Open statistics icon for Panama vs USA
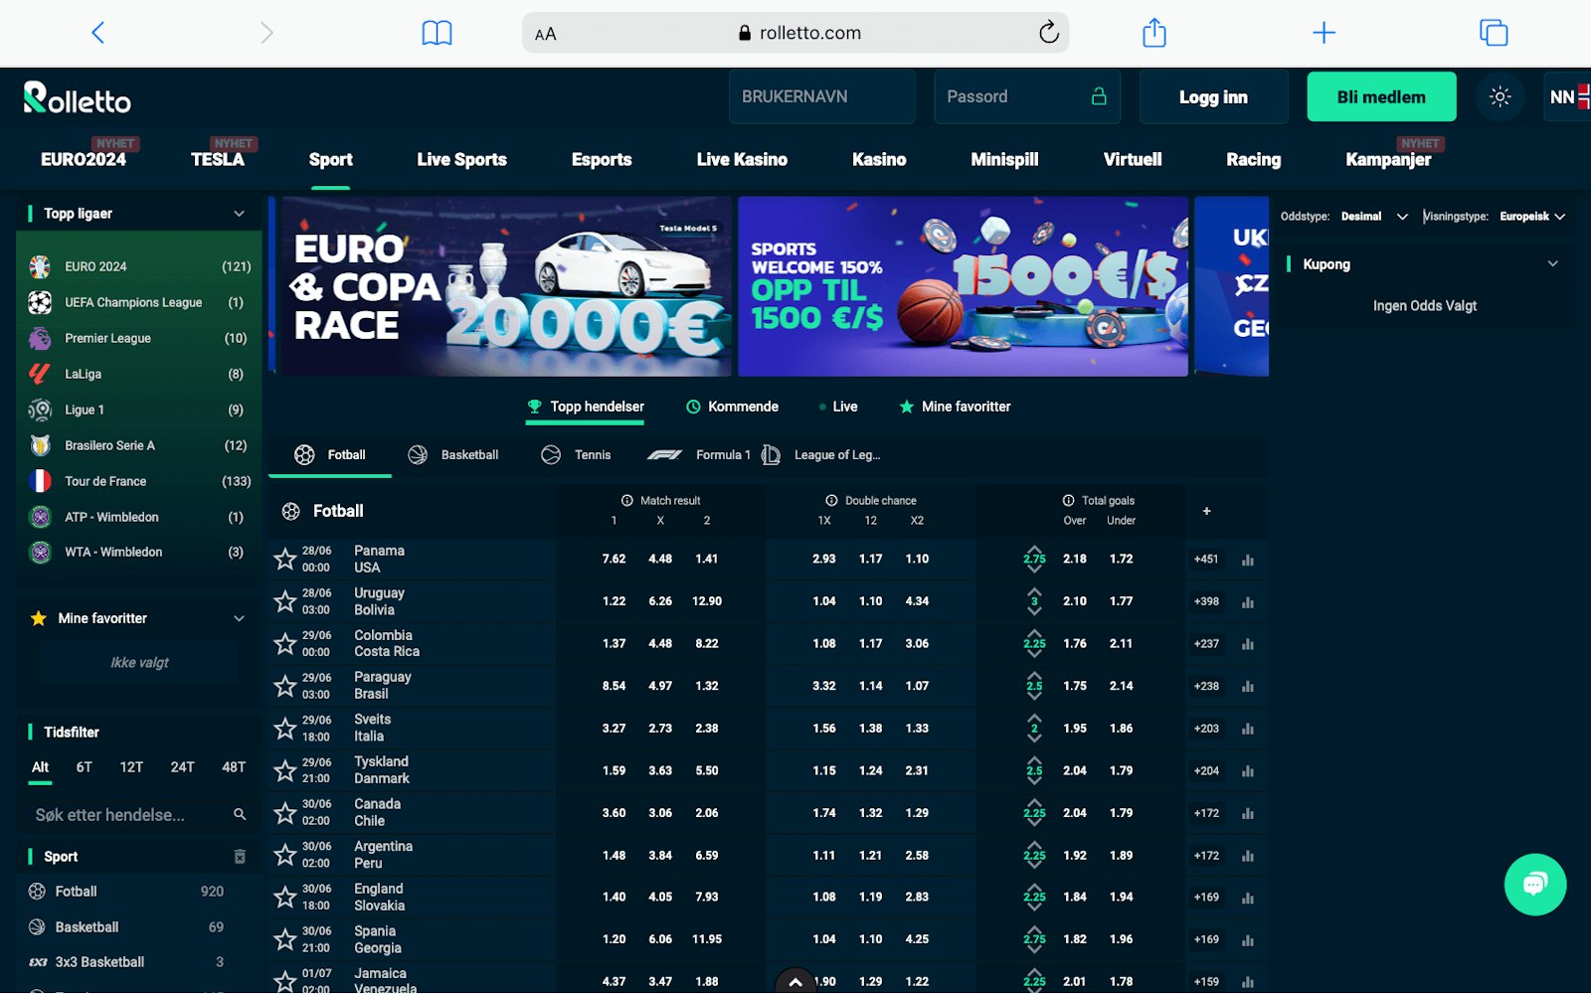This screenshot has width=1591, height=994. [1247, 560]
